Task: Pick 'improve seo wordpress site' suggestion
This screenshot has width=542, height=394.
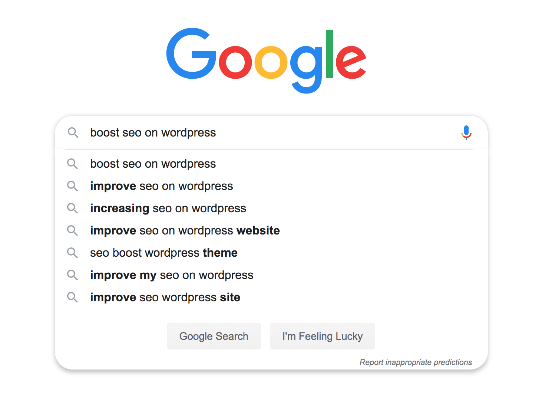Action: [x=271, y=297]
